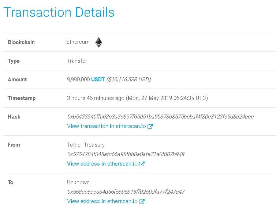The width and height of the screenshot is (276, 213).
Task: Click the "Unknown" recipient label
Action: (x=78, y=182)
